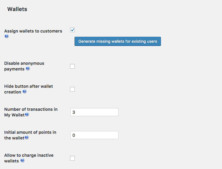Uncheck the Assign wallets to customers checkbox
The image size is (222, 169).
pos(72,30)
